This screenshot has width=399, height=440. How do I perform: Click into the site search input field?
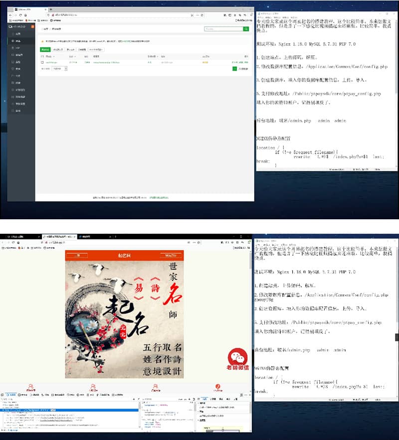[x=224, y=29]
